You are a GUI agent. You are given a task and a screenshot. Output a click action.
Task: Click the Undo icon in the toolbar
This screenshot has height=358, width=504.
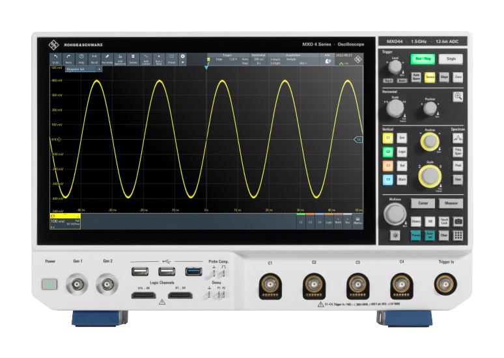tap(56, 58)
